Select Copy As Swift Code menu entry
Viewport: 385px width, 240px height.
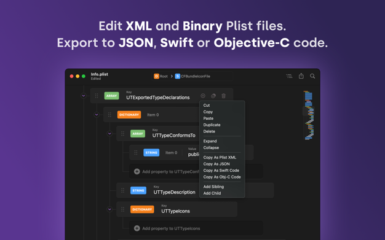[x=221, y=171]
